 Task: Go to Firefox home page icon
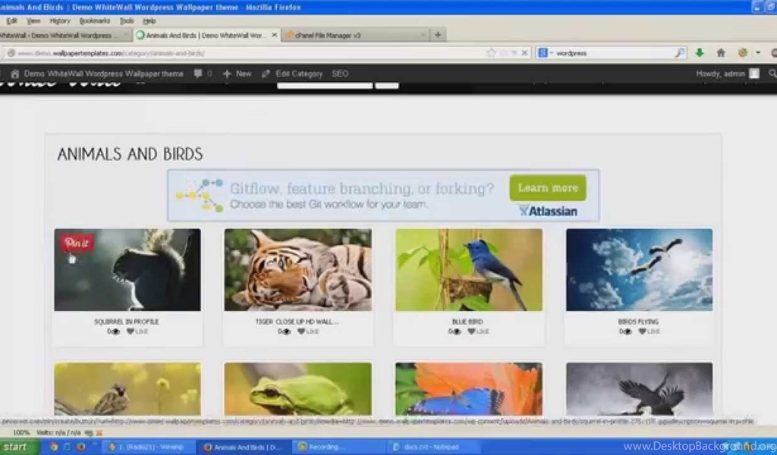721,52
